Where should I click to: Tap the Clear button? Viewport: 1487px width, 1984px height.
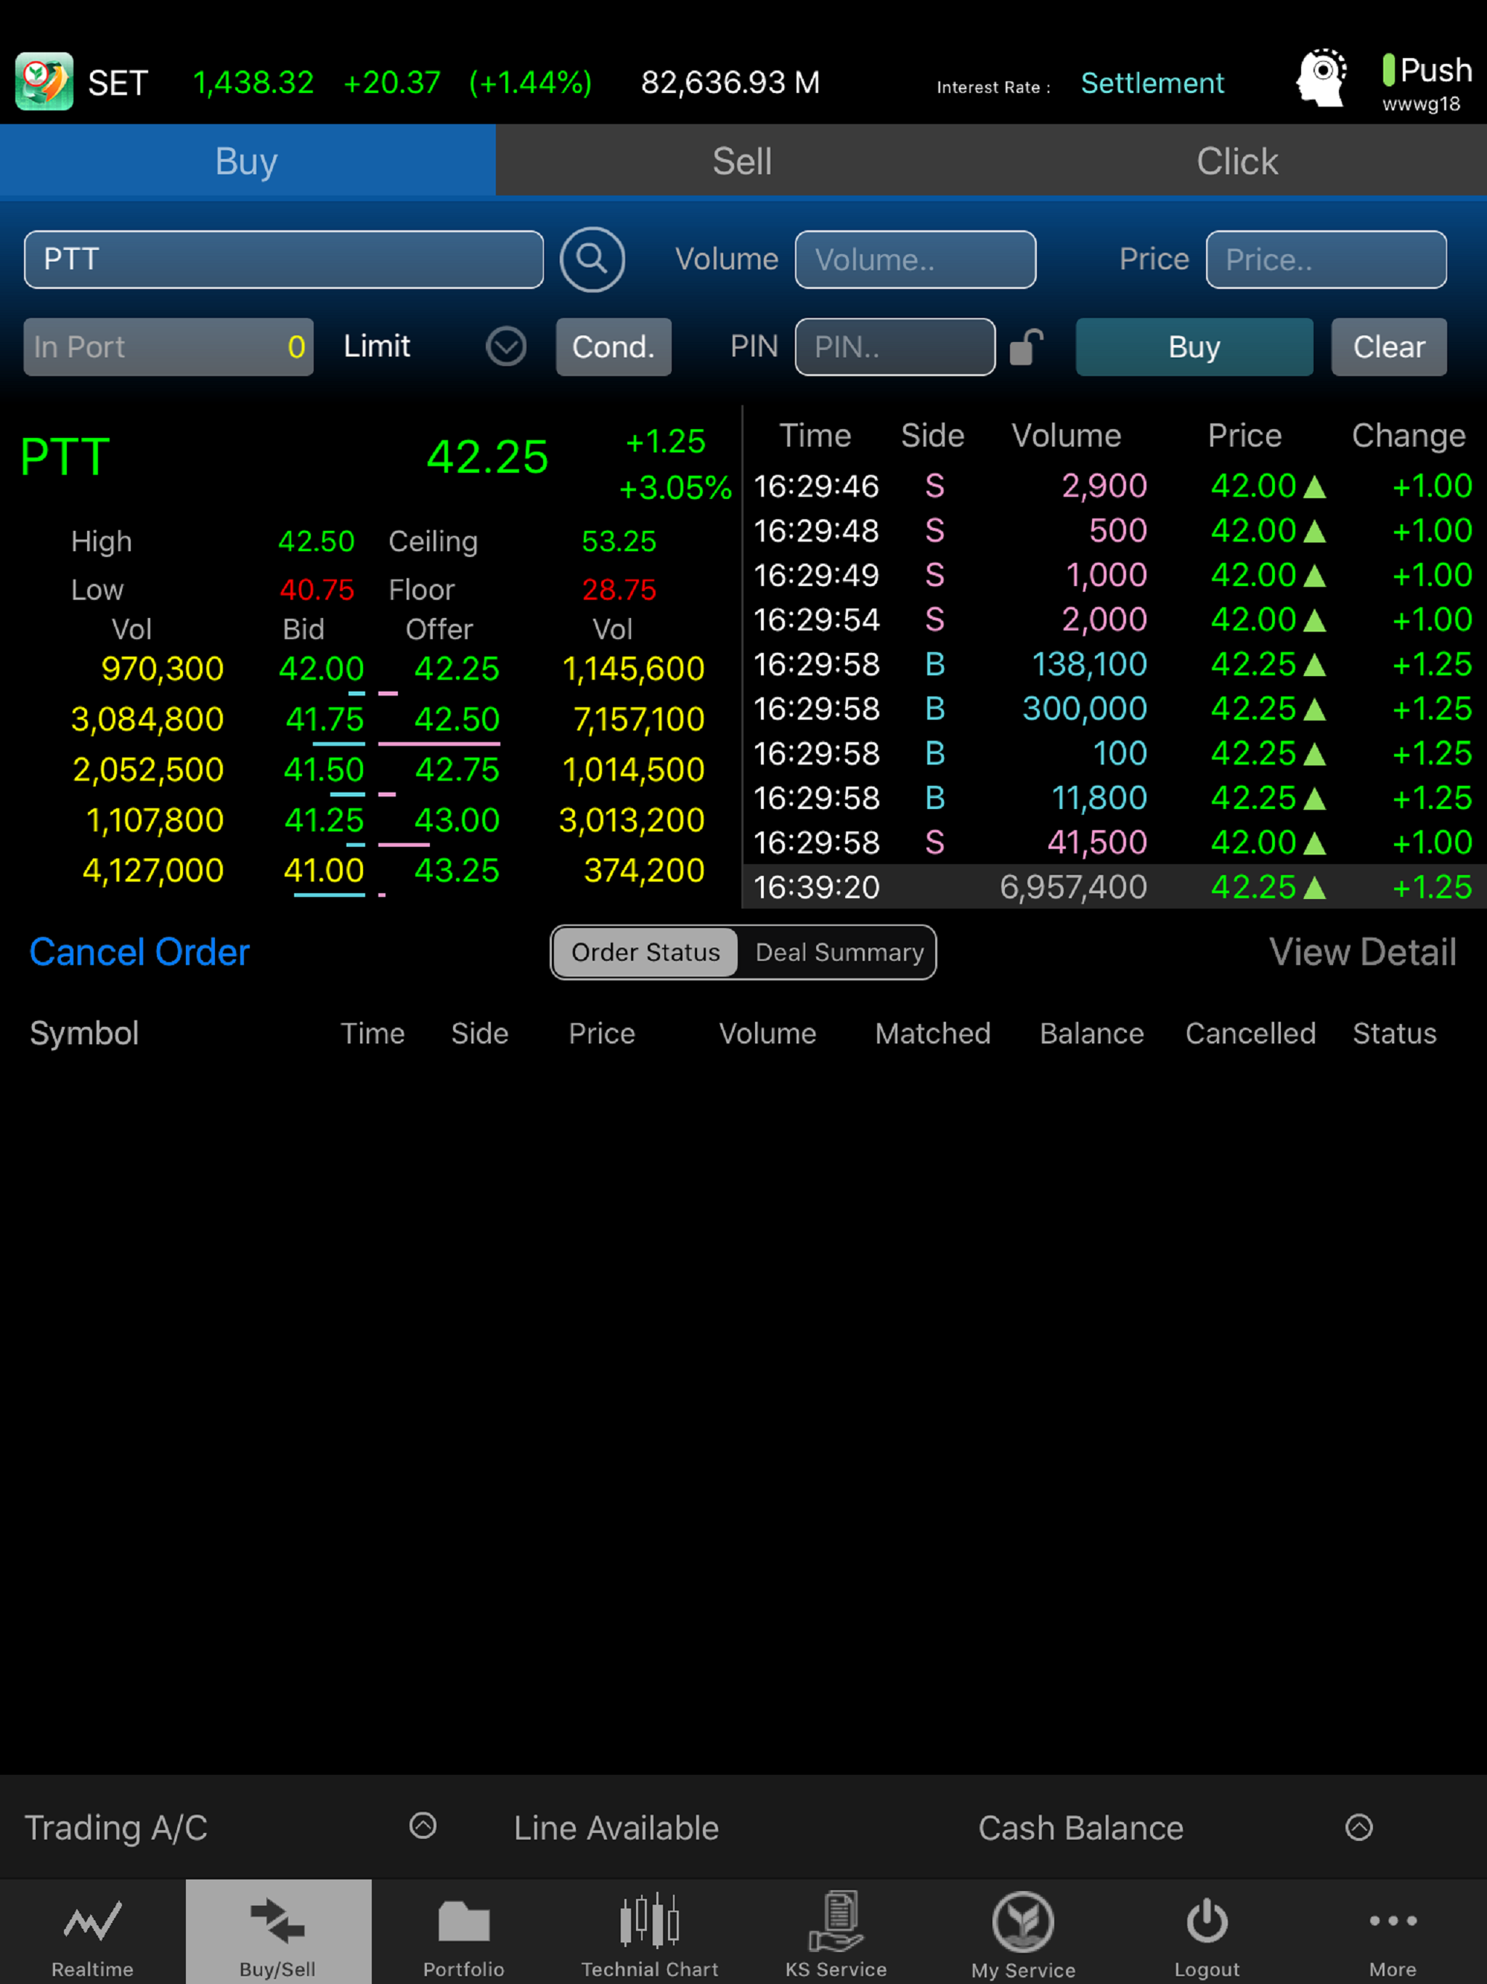coord(1388,347)
